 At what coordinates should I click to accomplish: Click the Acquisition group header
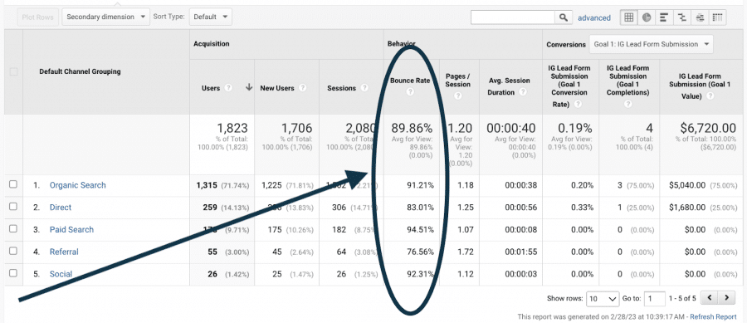[x=211, y=43]
